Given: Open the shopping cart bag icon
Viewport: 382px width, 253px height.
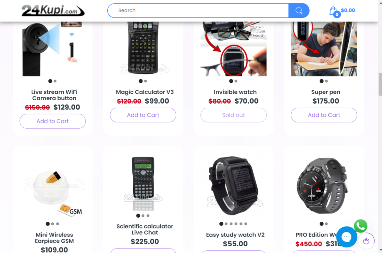Looking at the screenshot, I should [334, 12].
